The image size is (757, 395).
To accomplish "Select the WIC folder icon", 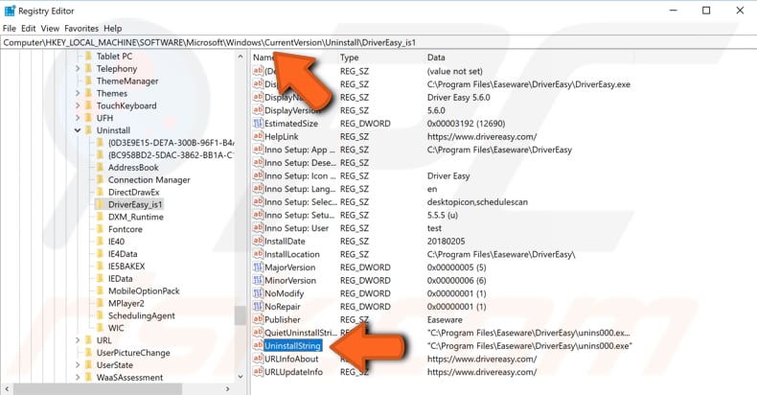I will [x=101, y=328].
